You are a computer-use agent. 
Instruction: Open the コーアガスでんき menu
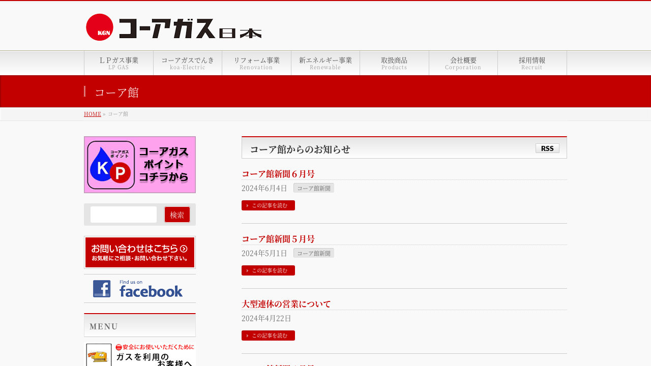[188, 63]
